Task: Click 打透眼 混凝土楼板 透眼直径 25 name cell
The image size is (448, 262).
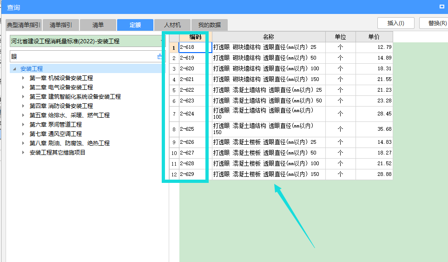Action: 269,142
